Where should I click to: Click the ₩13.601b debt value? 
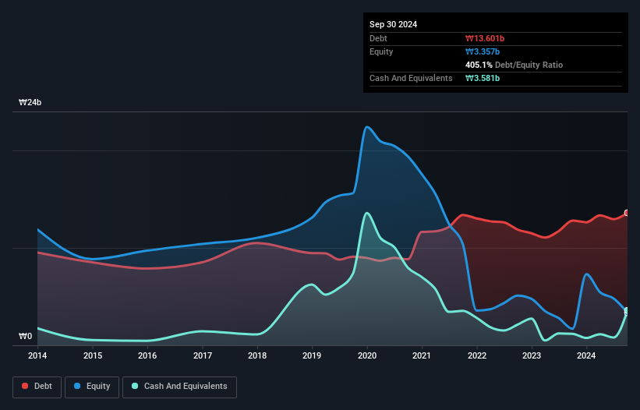point(485,38)
